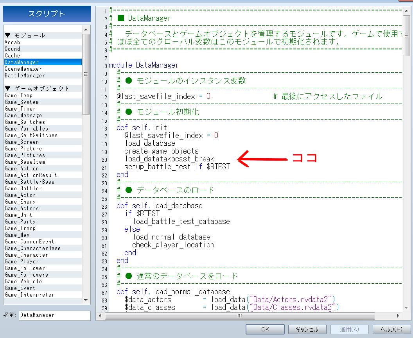Select Game_Battler script
The height and width of the screenshot is (338, 413).
[x=43, y=188]
